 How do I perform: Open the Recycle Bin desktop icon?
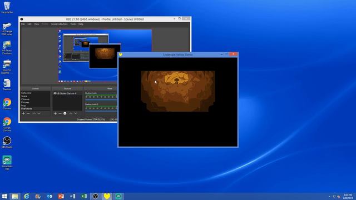[x=7, y=7]
